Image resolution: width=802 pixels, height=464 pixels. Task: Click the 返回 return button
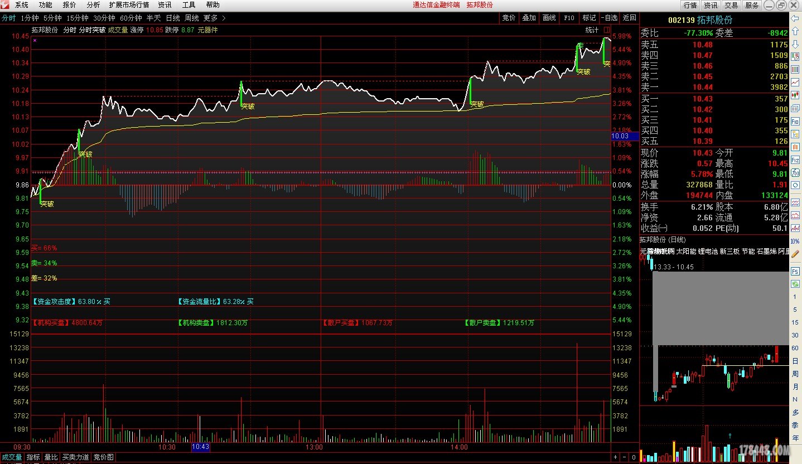630,18
